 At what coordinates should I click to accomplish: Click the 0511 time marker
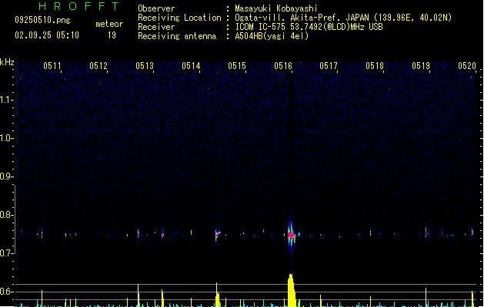52,66
